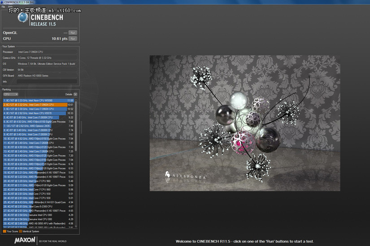Open the File menu

click(x=3, y=7)
